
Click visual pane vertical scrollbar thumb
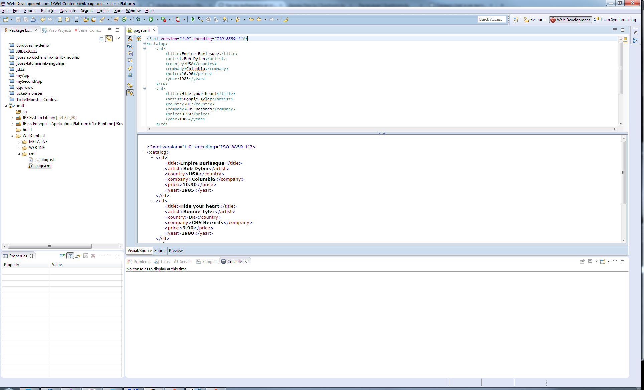623,172
